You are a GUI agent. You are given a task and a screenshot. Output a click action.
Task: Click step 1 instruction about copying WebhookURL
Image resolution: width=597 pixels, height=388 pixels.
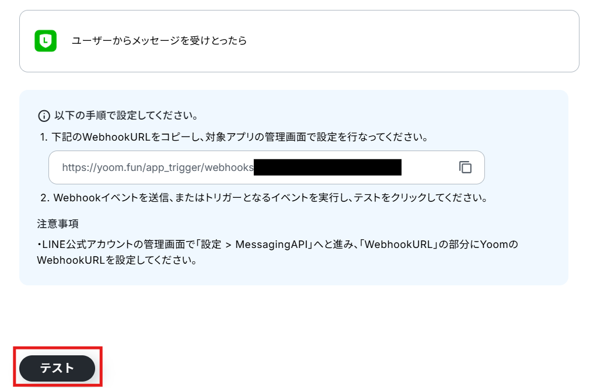(235, 137)
